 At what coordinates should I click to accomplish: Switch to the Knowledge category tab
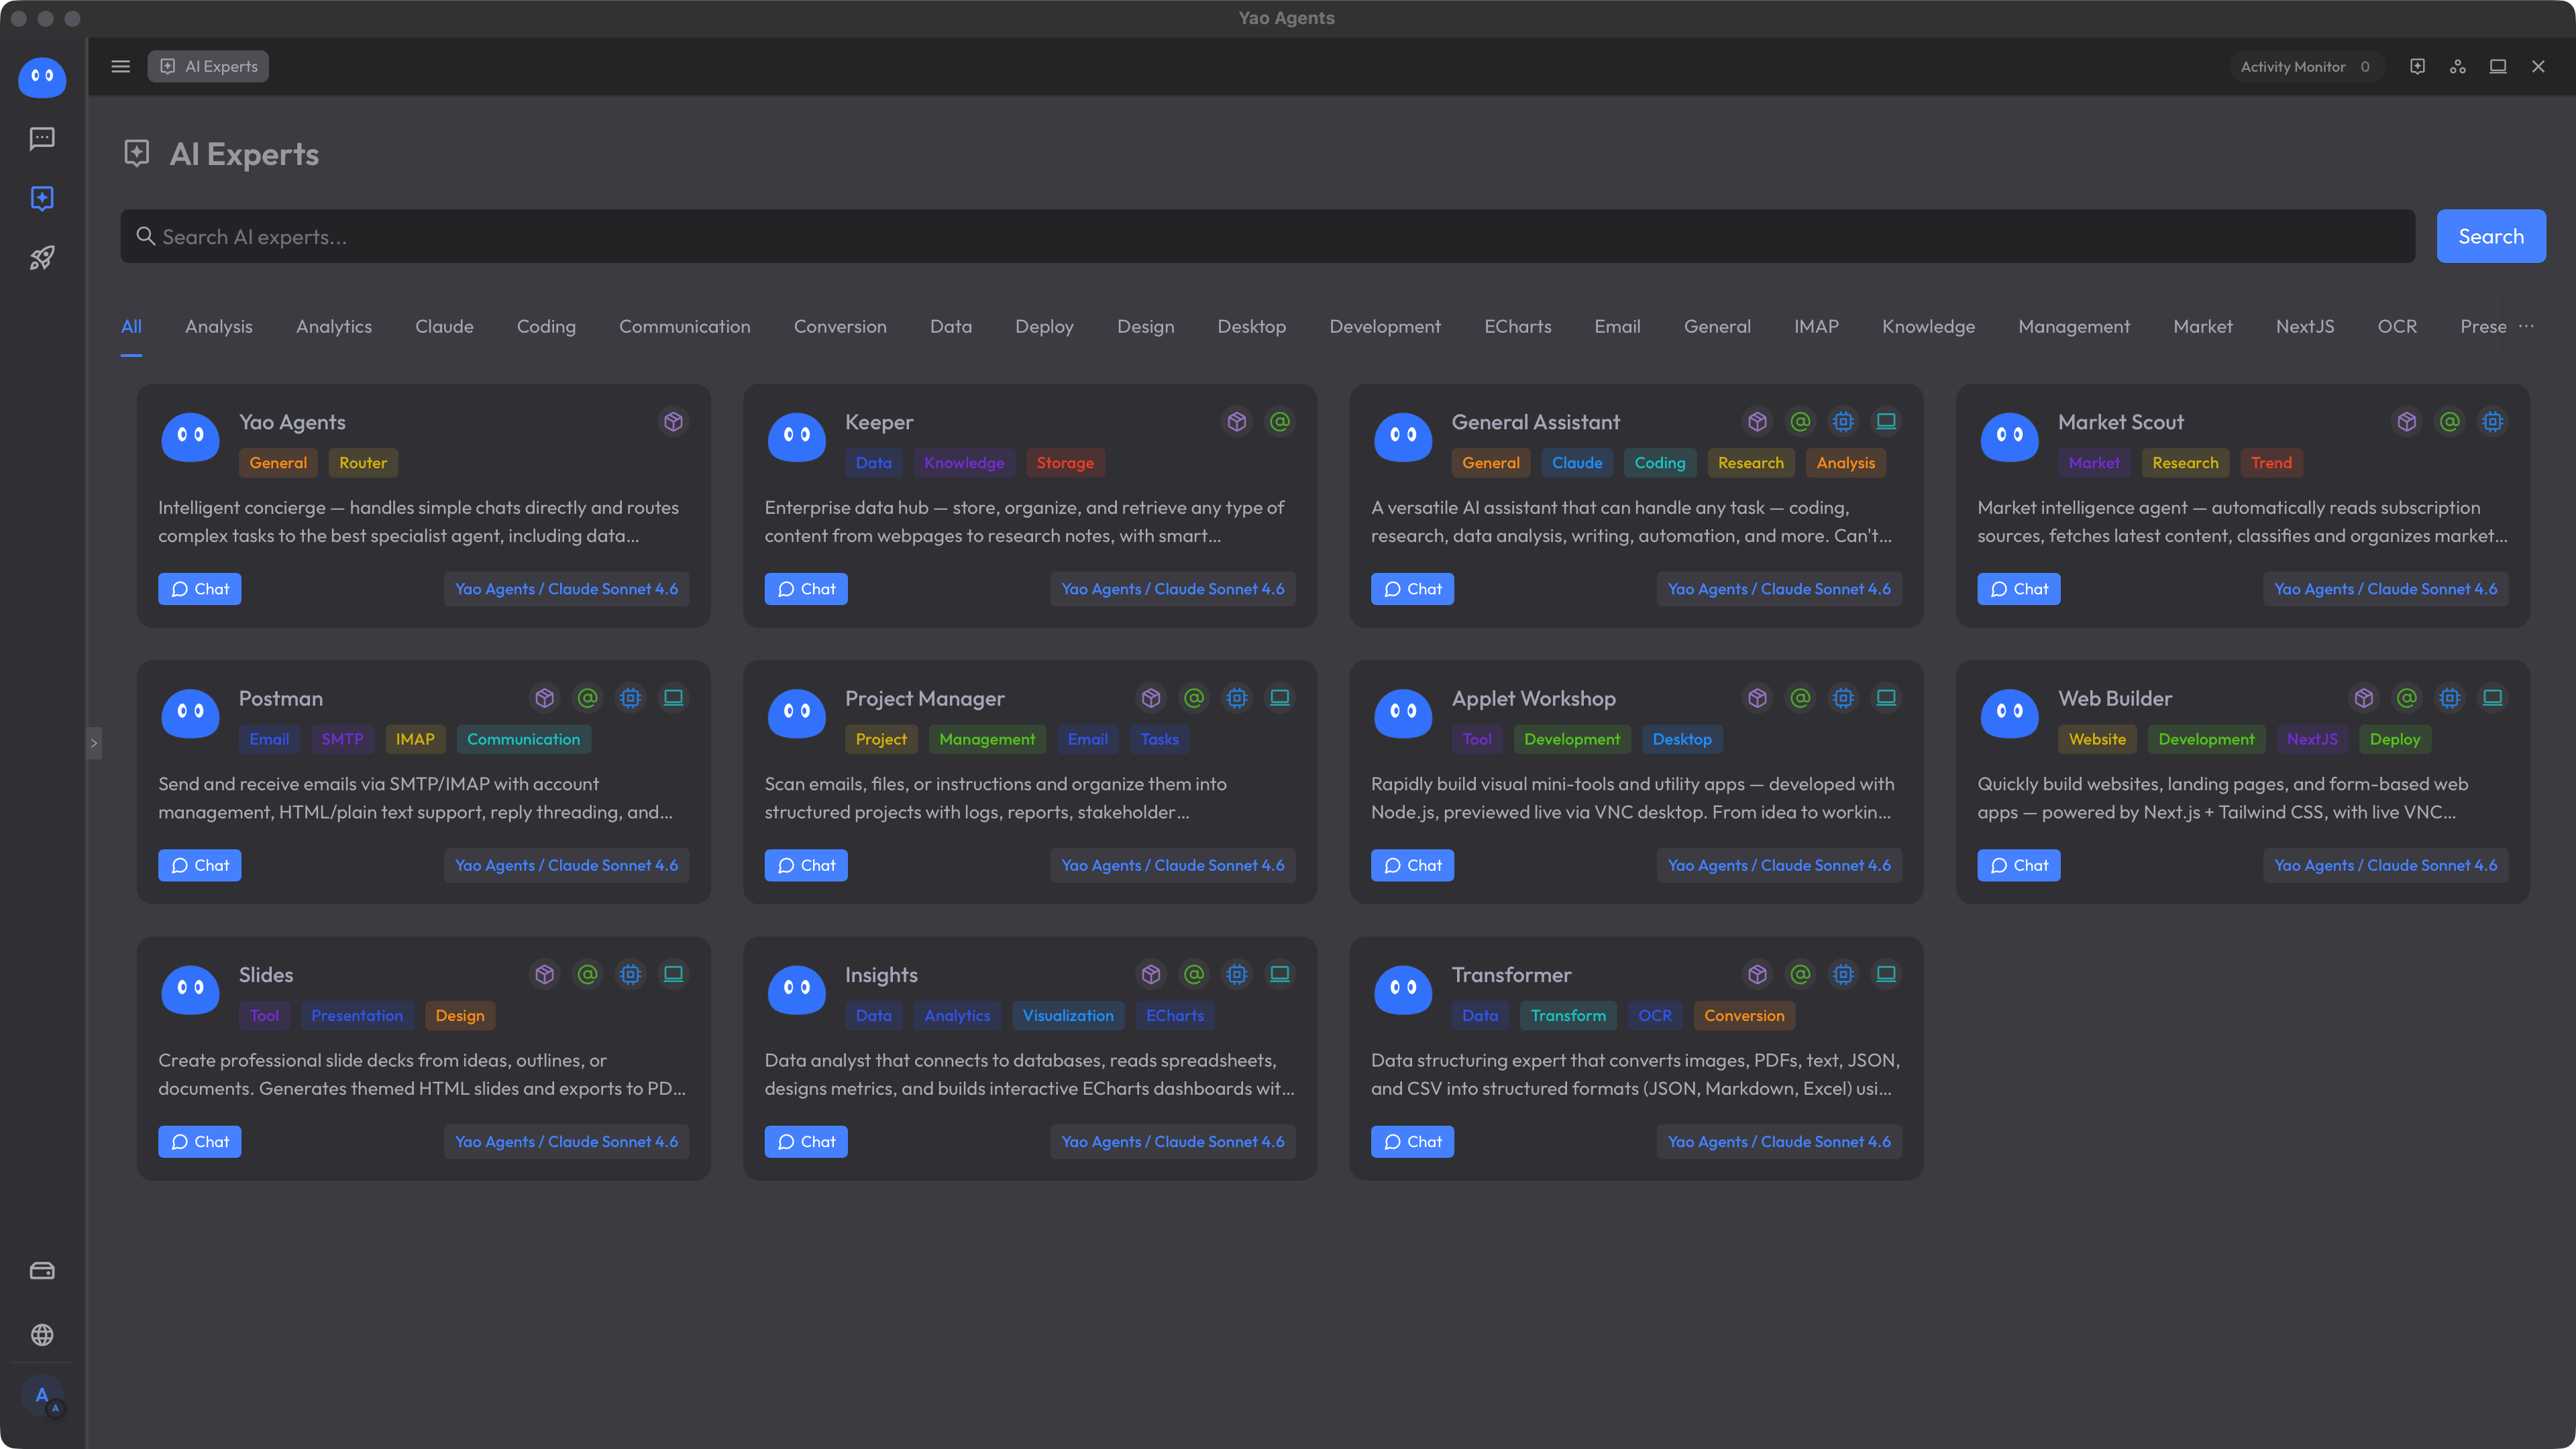1928,326
